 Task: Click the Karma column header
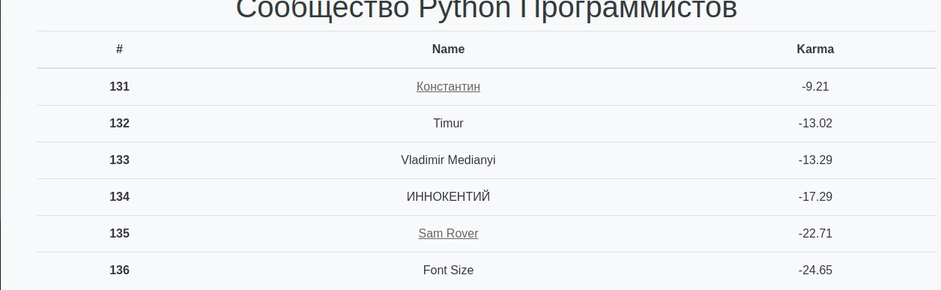pyautogui.click(x=815, y=49)
